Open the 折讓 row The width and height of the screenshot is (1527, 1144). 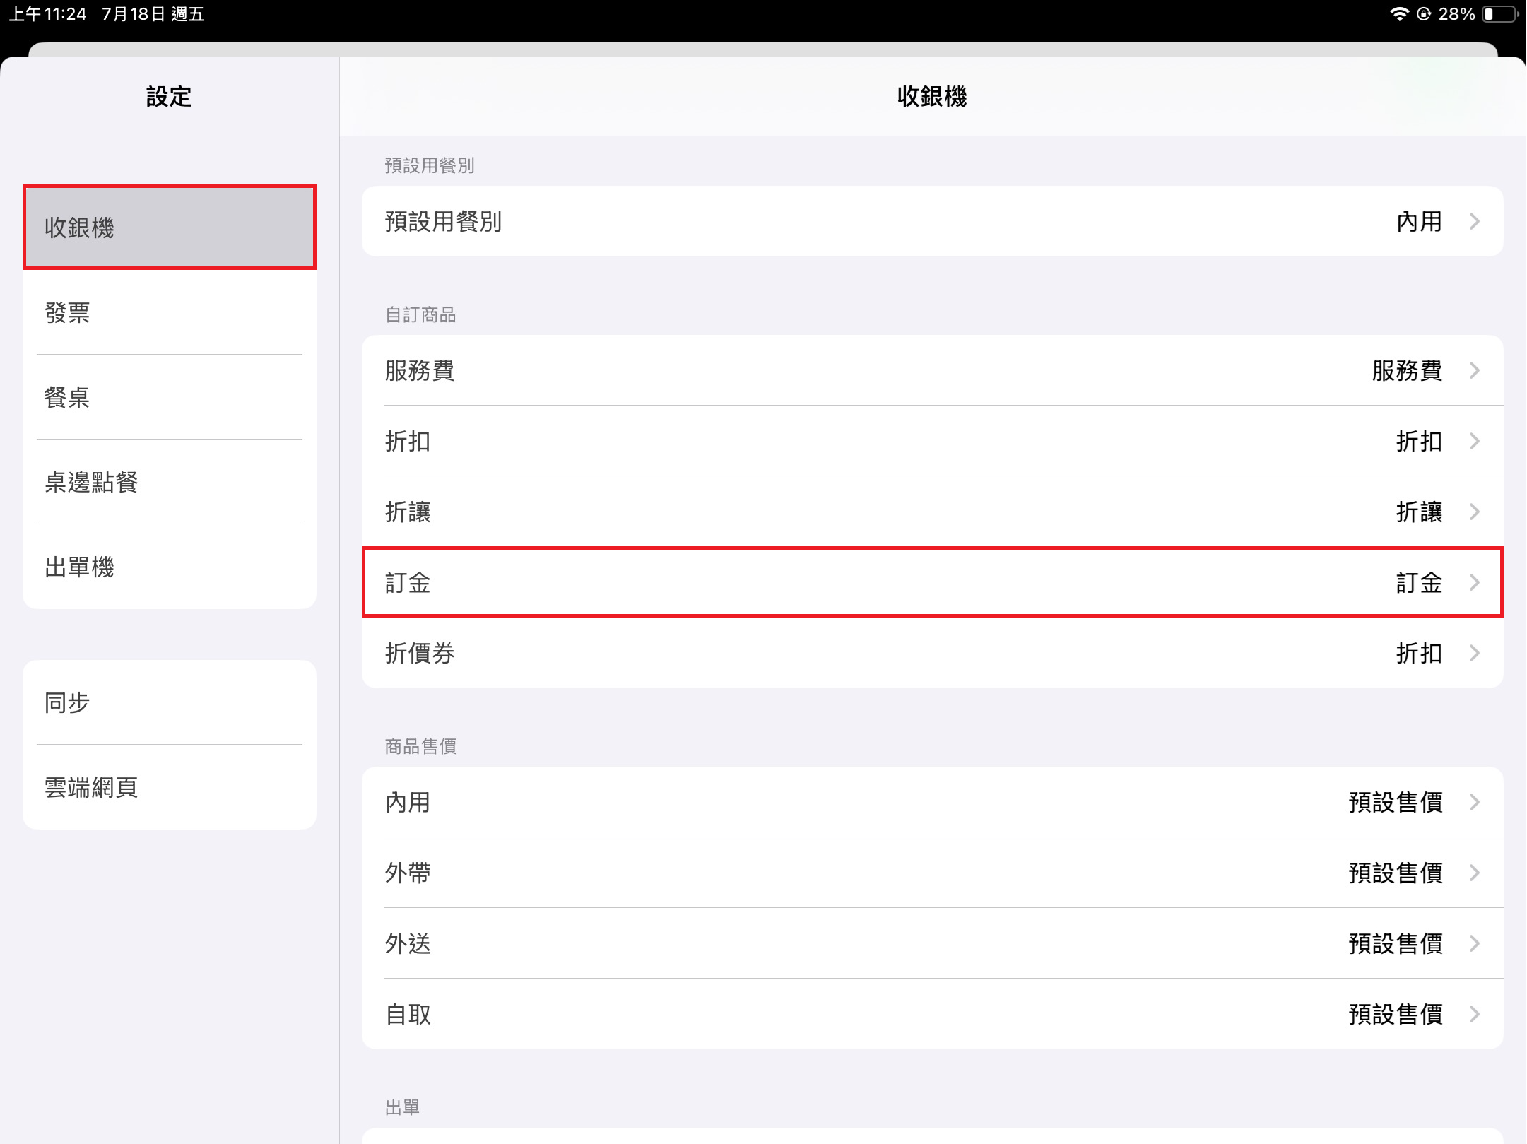point(931,512)
